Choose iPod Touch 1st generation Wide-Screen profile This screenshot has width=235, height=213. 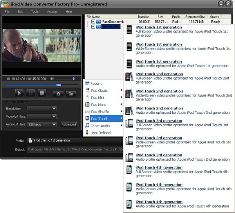[178, 48]
